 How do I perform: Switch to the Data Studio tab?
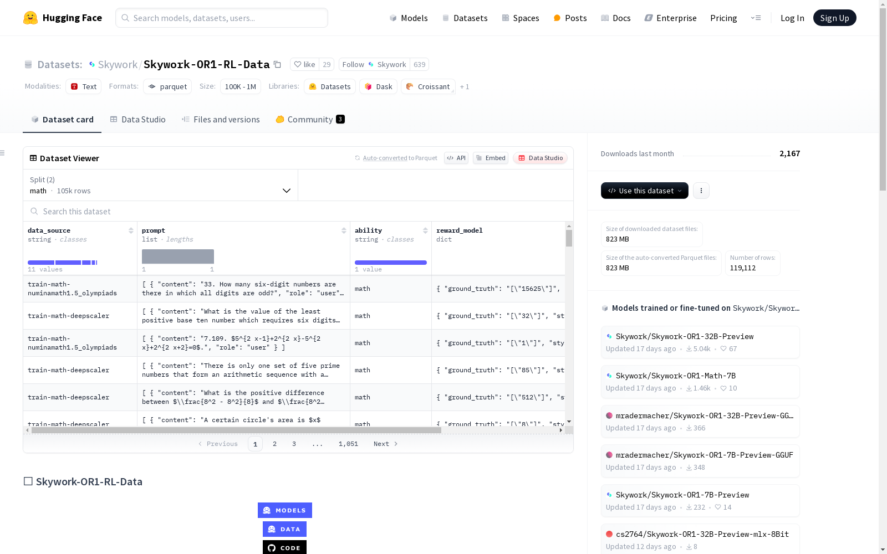click(x=137, y=120)
